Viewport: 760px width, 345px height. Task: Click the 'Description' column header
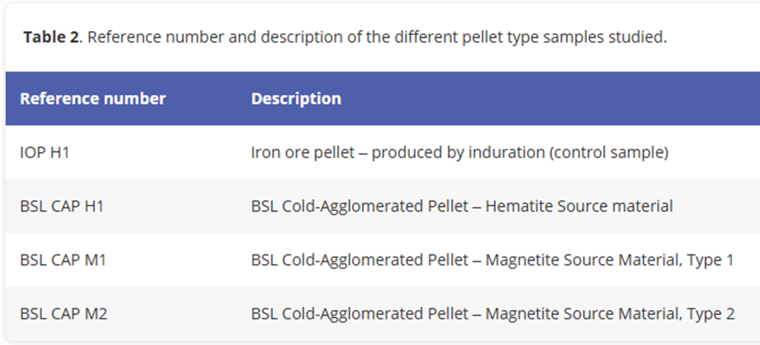[295, 98]
